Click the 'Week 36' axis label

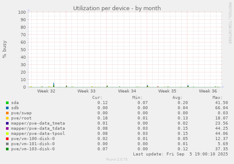(208, 91)
